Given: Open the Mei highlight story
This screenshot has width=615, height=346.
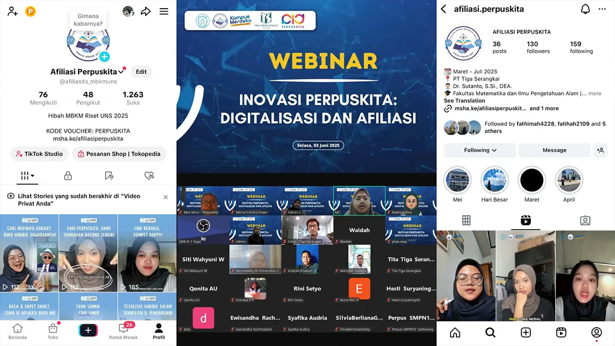Looking at the screenshot, I should coord(457,180).
